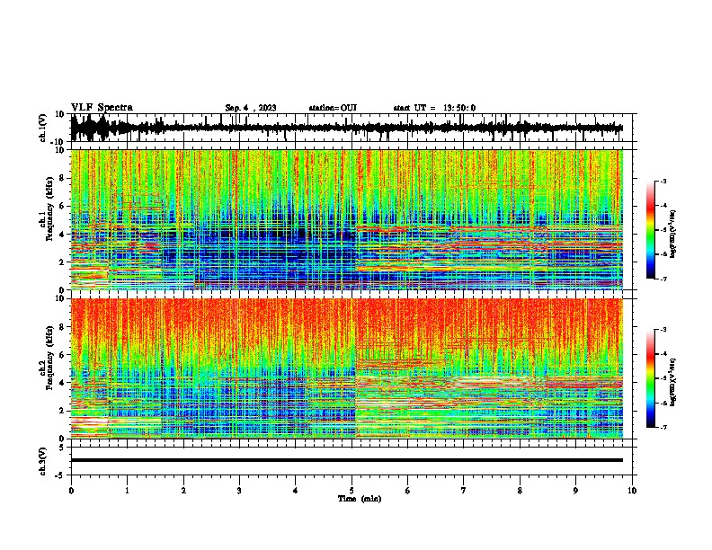This screenshot has width=712, height=550.
Task: Click the "-7" tick on ch.1 colorbar
Action: click(663, 279)
